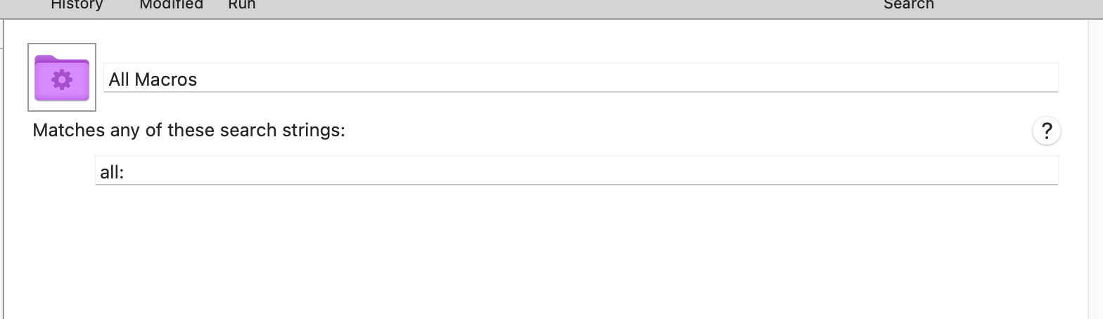1103x319 pixels.
Task: Select the Modified toolbar item
Action: [171, 5]
